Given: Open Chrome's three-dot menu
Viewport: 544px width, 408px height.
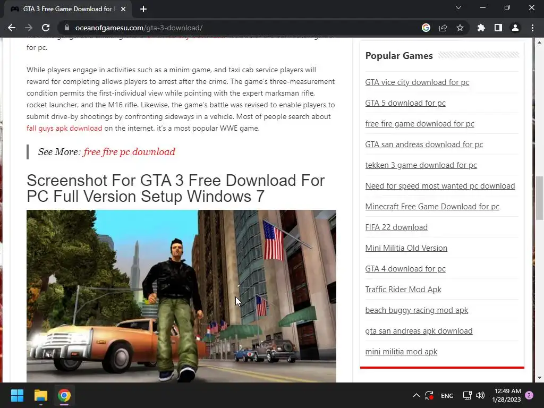Looking at the screenshot, I should click(532, 28).
